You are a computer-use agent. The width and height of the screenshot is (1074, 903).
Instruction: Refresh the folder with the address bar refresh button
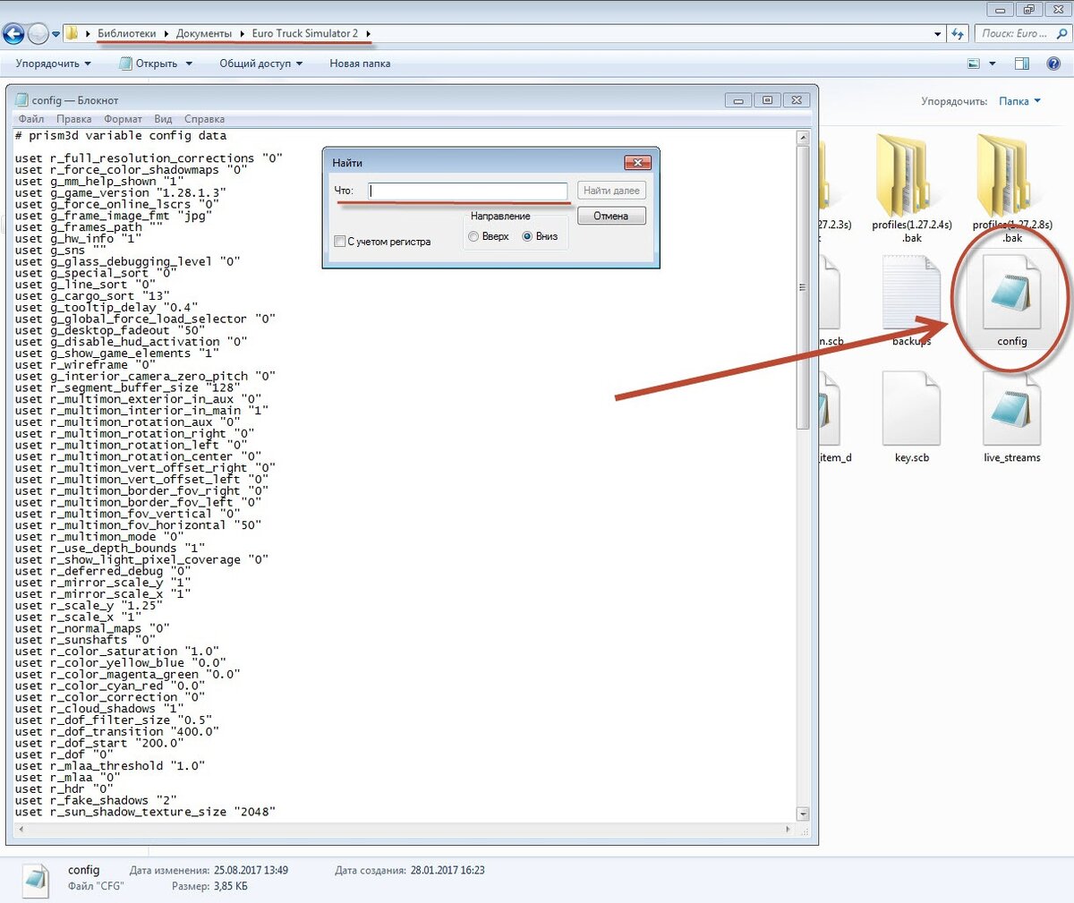pos(958,34)
